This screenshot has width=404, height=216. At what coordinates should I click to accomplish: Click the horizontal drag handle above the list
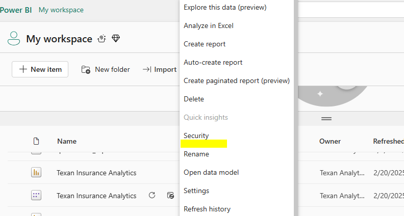coord(326,118)
